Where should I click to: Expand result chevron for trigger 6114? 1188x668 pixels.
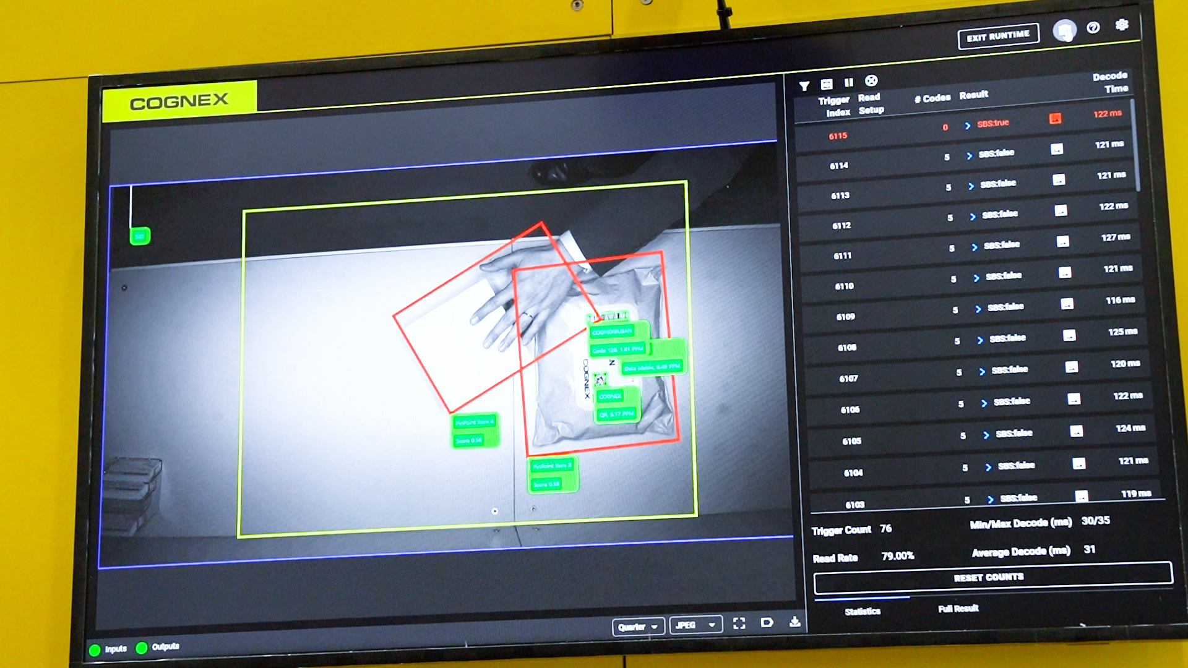[970, 156]
